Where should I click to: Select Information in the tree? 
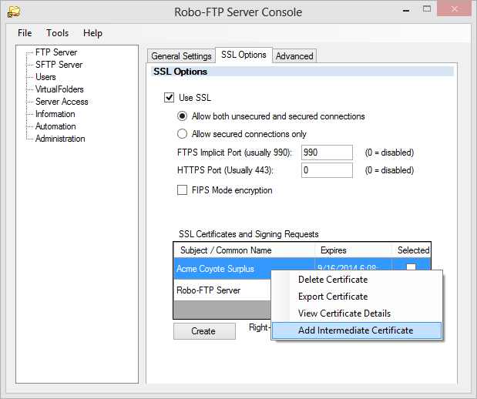(55, 114)
